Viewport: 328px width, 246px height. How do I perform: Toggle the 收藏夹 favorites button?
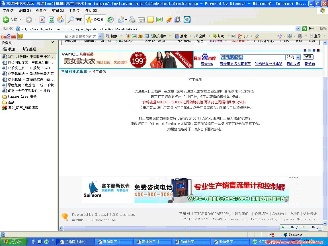click(95, 20)
